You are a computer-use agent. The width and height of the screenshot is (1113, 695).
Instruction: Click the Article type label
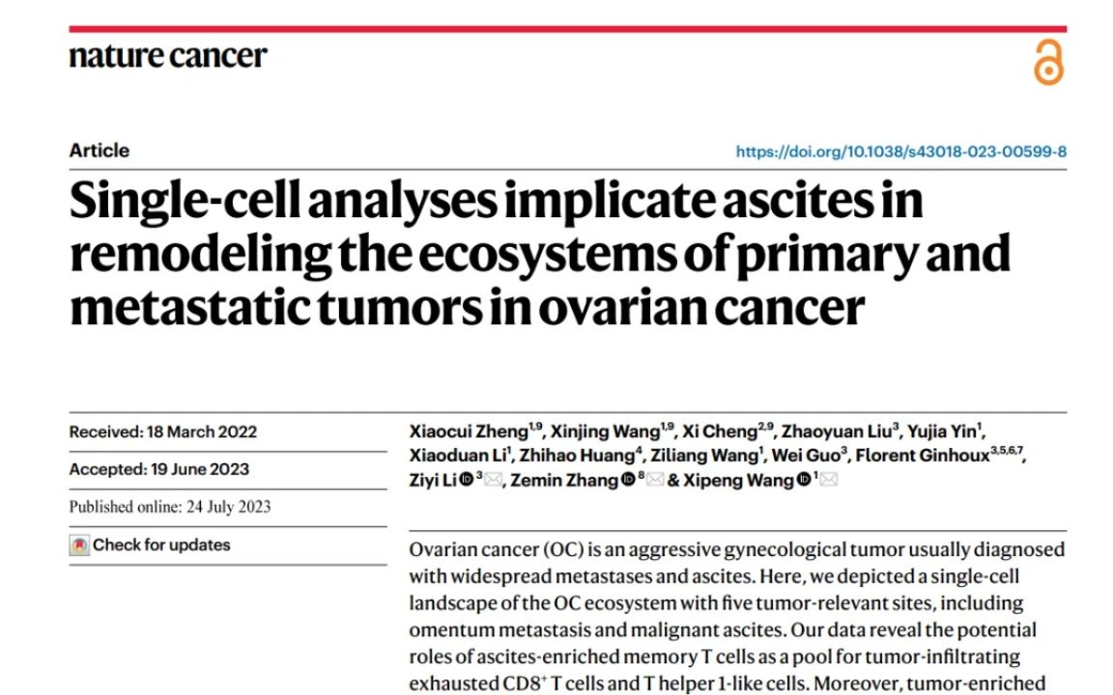(x=100, y=151)
